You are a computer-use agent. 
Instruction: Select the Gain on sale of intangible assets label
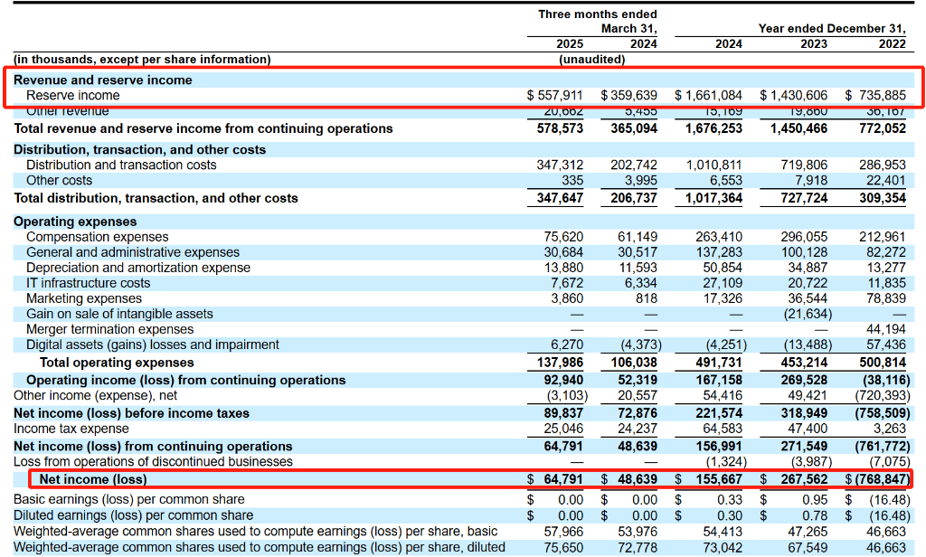(x=119, y=315)
